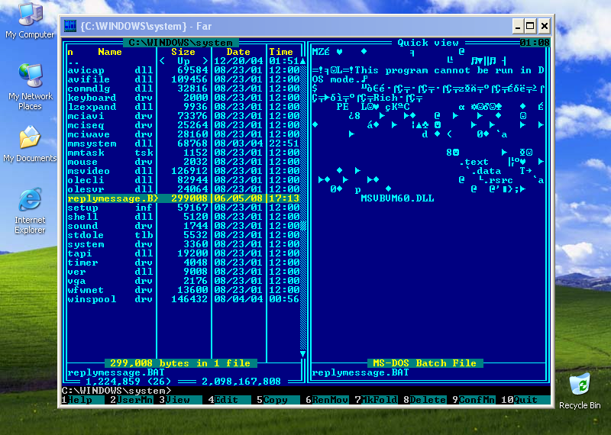
Task: Click the 9 ConfMn function key
Action: click(474, 400)
